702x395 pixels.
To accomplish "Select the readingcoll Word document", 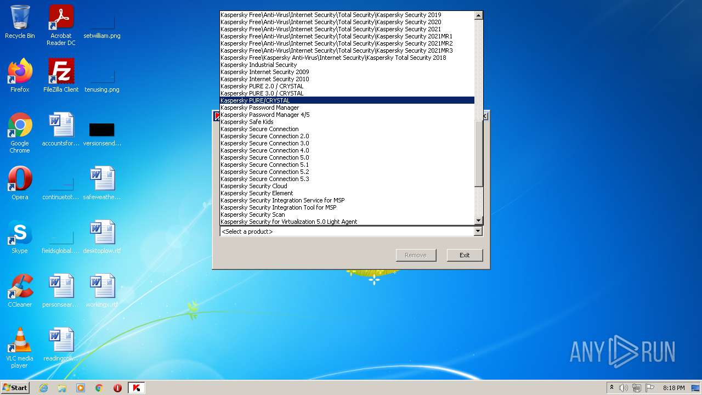I will click(61, 345).
